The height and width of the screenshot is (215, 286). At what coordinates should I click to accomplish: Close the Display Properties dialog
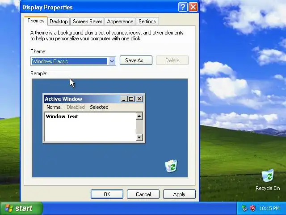(193, 7)
